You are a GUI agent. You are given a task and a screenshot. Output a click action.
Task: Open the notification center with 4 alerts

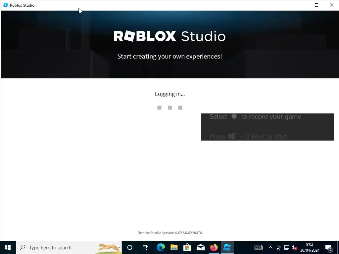tap(329, 247)
